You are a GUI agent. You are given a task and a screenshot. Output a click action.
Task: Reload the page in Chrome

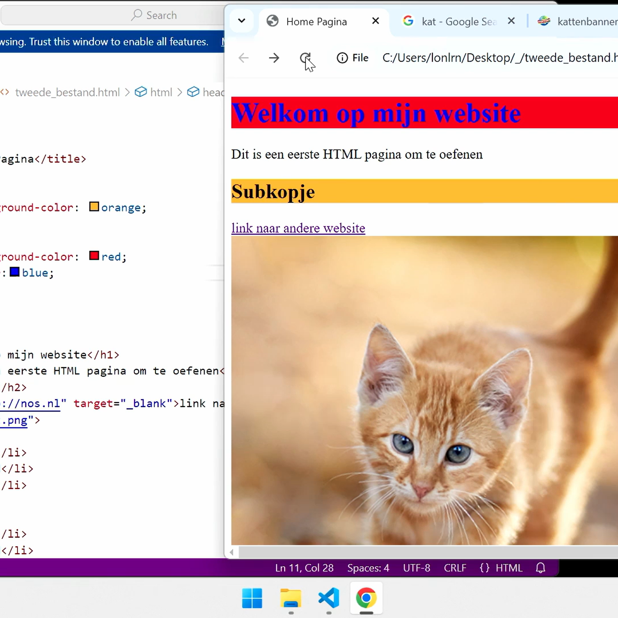(x=305, y=58)
